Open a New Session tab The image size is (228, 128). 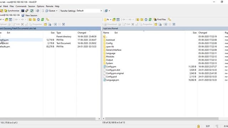point(30,15)
